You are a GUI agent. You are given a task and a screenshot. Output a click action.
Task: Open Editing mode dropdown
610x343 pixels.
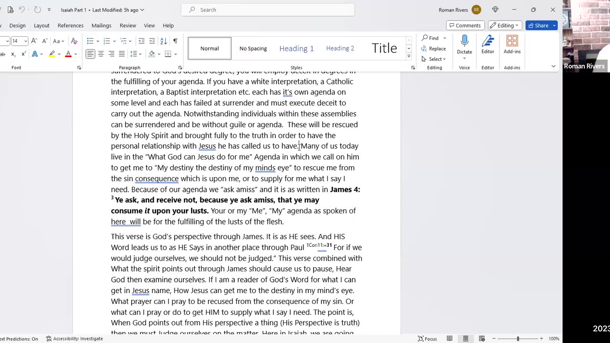(505, 25)
